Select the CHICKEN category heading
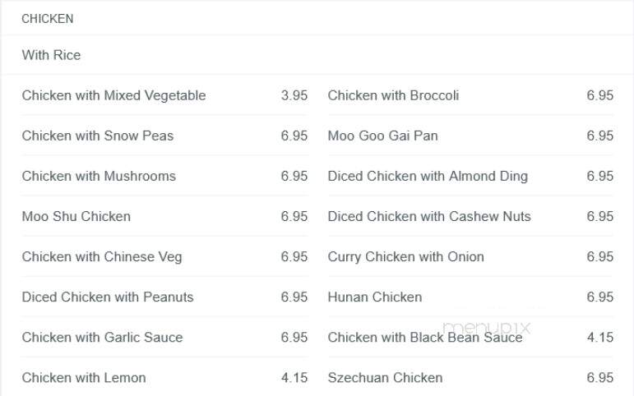The image size is (634, 396). pos(48,19)
